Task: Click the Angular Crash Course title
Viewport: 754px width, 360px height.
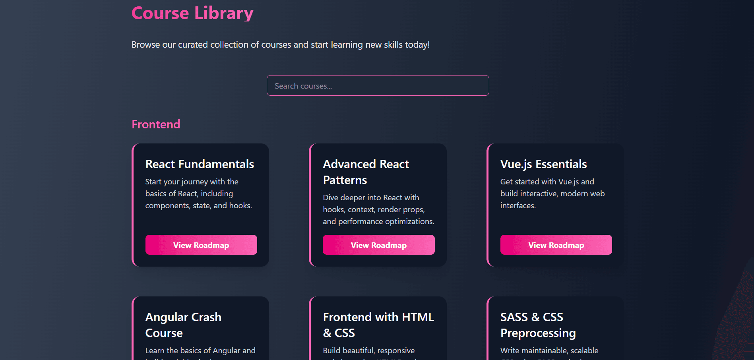Action: [x=183, y=325]
